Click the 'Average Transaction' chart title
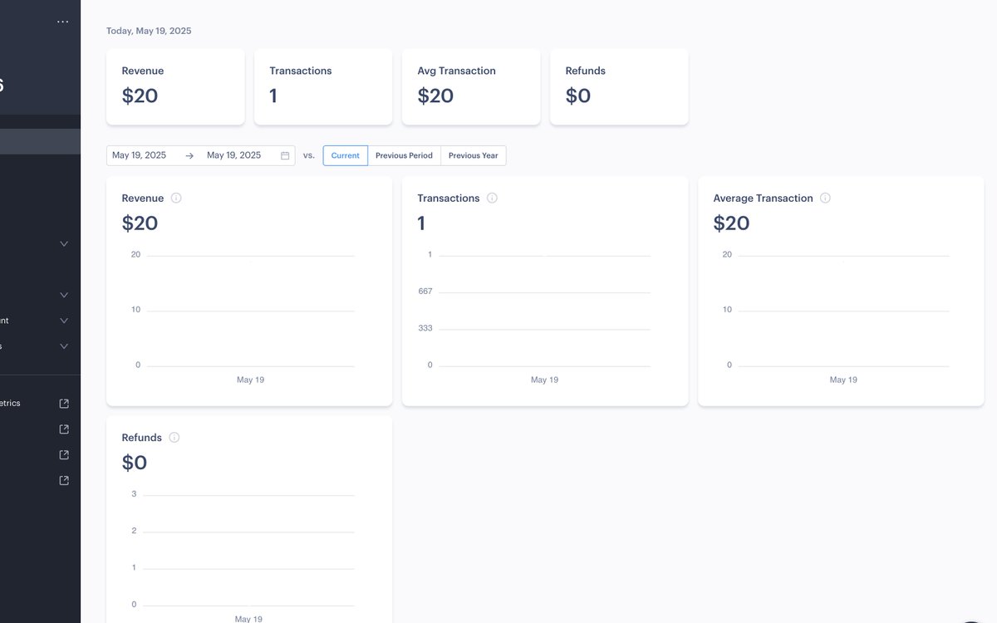Screen dimensions: 997x623 (x=763, y=198)
